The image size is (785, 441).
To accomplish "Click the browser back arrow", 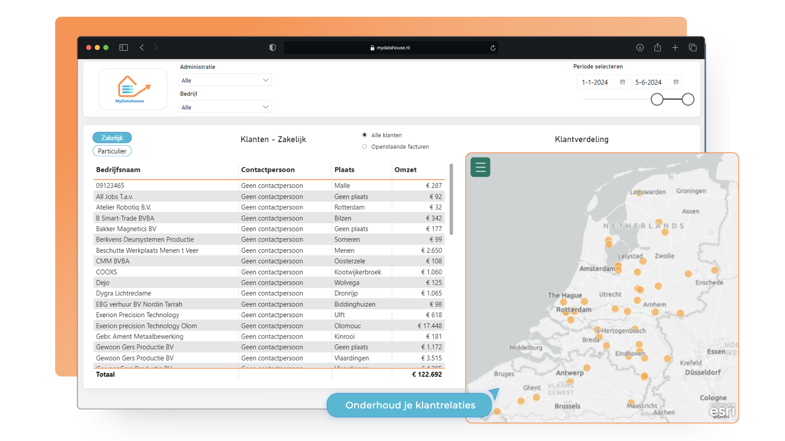I will coord(142,47).
